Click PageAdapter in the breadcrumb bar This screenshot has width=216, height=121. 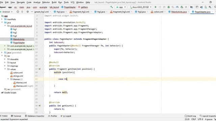coord(69,7)
